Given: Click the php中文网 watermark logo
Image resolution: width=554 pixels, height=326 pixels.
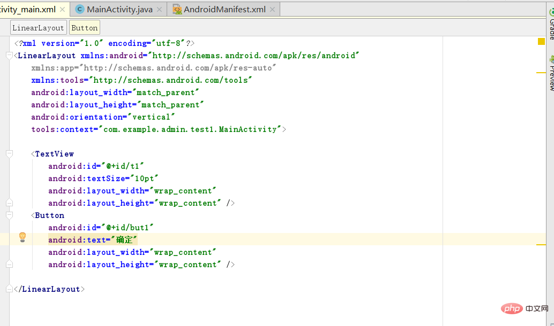Looking at the screenshot, I should 512,309.
